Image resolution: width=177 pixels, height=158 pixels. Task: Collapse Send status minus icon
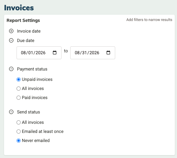tap(11, 112)
